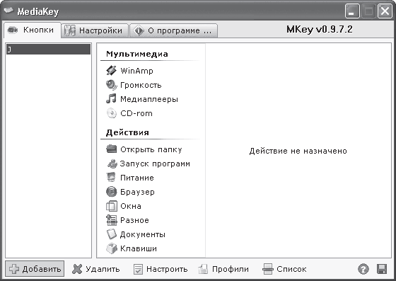Screen dimensions: 396x281
Task: Click the help question mark icon
Action: 363,269
